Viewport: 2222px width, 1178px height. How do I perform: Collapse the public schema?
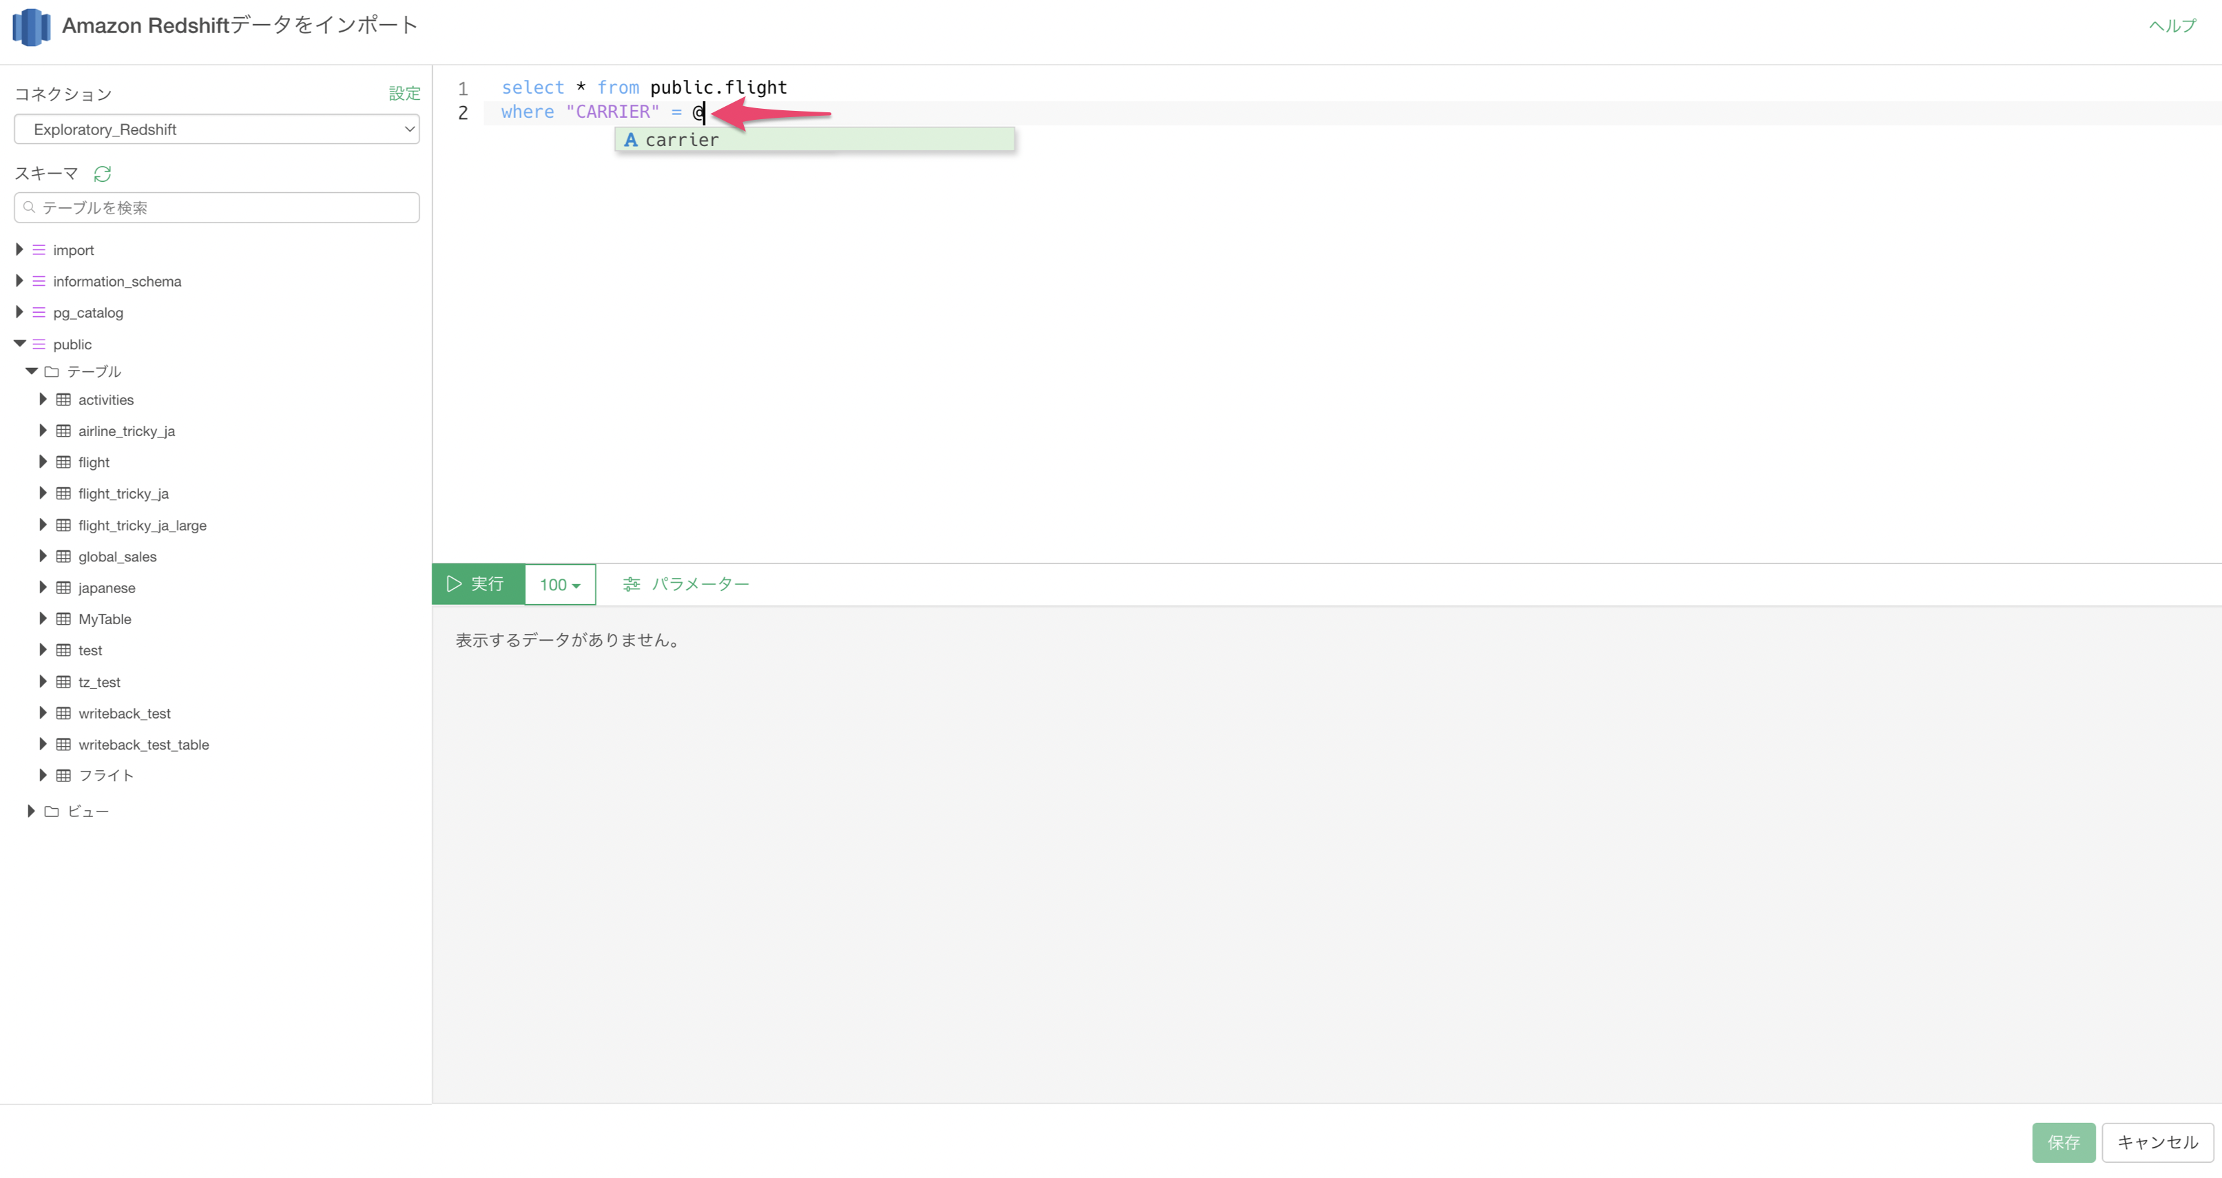click(x=19, y=344)
